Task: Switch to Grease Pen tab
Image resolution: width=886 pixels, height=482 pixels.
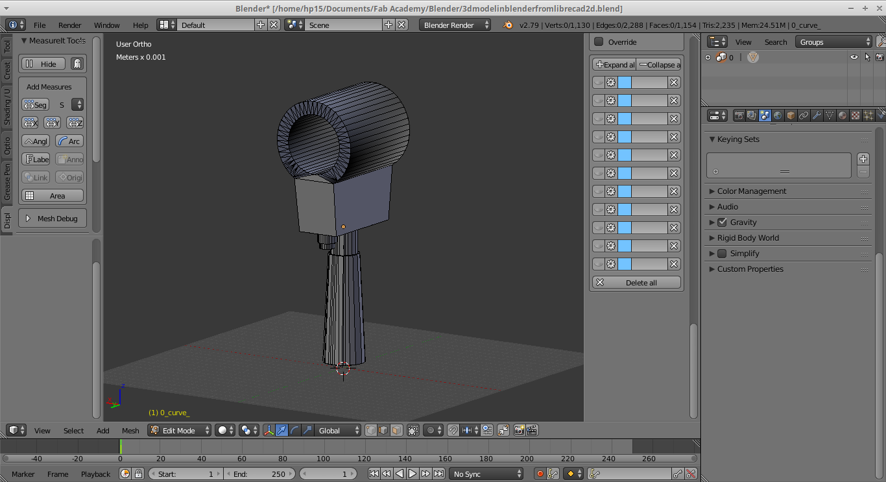Action: pos(7,181)
